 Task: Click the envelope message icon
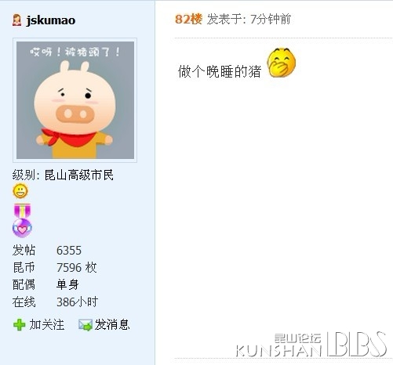tap(86, 325)
